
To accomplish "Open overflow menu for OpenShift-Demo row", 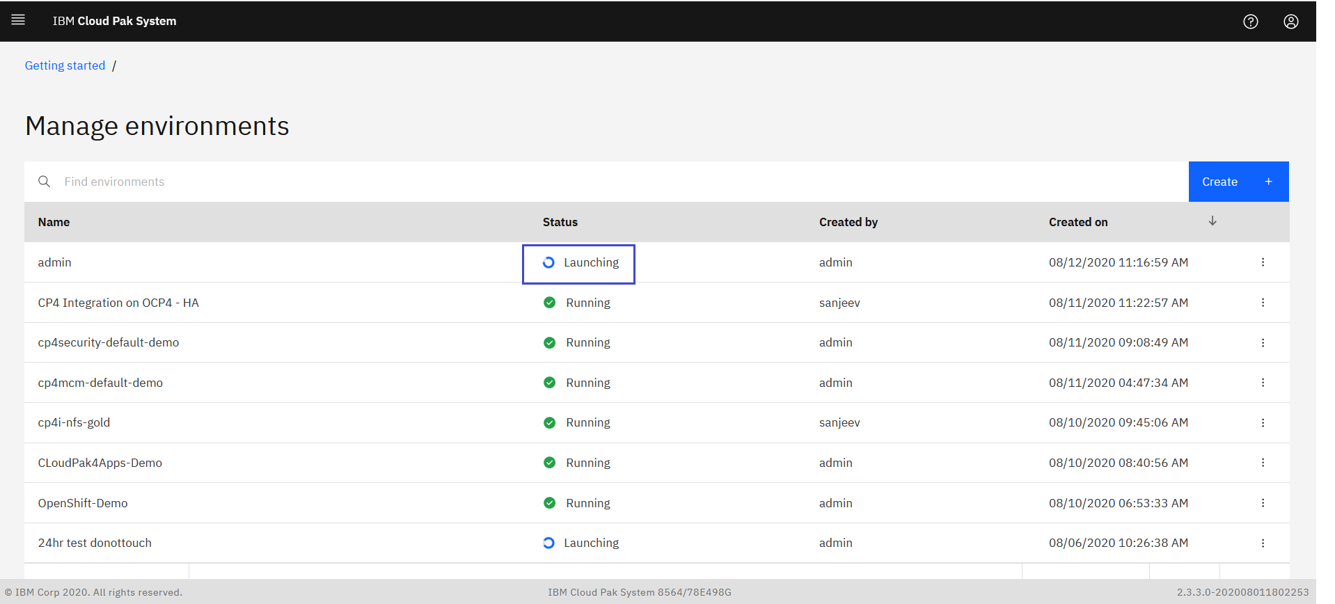I will (1263, 503).
